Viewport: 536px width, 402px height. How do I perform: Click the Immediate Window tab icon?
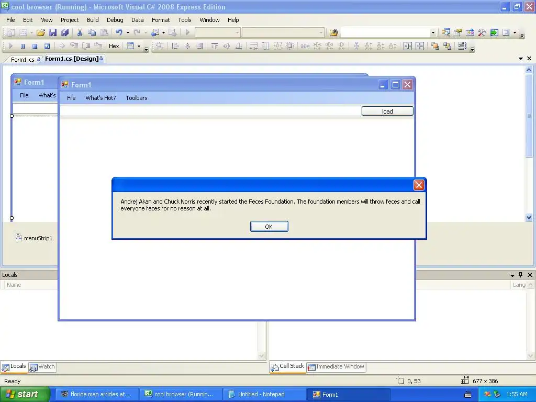311,367
